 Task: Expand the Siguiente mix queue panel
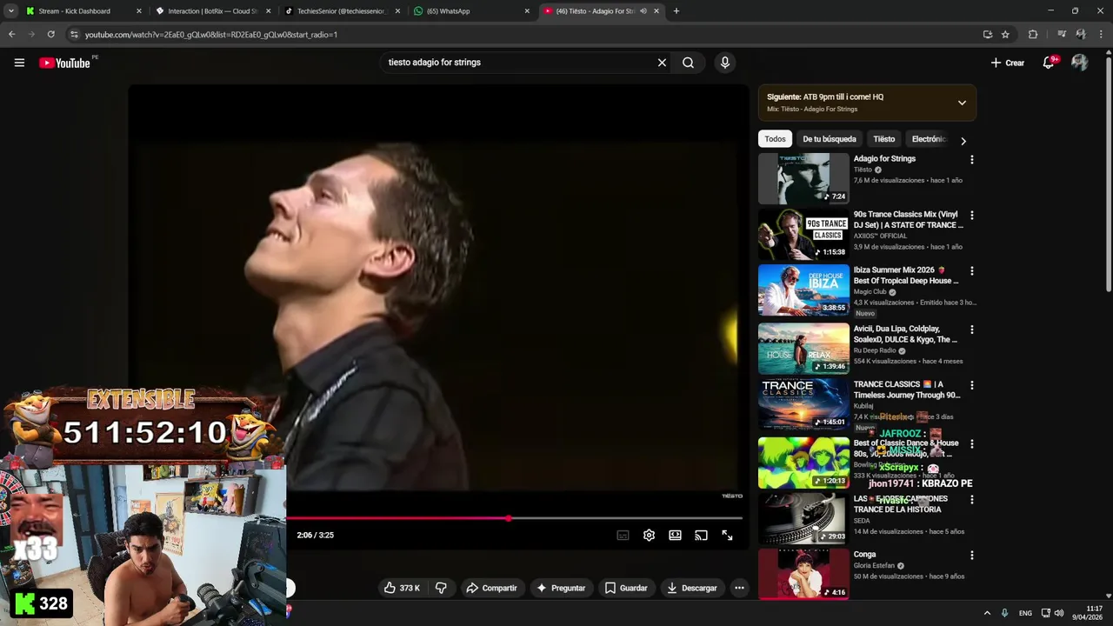[962, 103]
